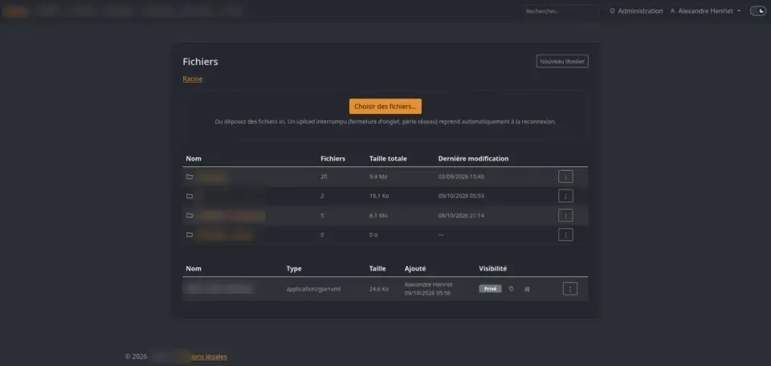Go to the Racine breadcrumb link
This screenshot has height=366, width=771.
click(x=192, y=79)
